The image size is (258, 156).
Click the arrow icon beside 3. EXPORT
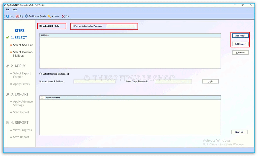pos(8,94)
